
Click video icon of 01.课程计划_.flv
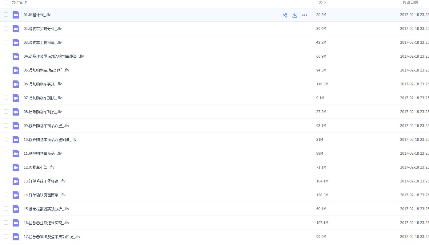click(x=16, y=15)
